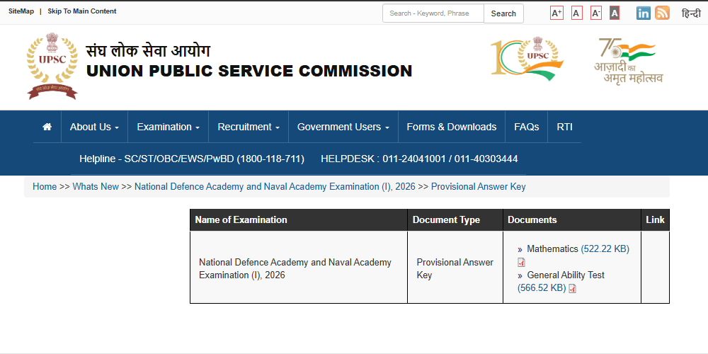Open PDF icon for Mathematics answer key
The width and height of the screenshot is (708, 354).
pyautogui.click(x=522, y=263)
